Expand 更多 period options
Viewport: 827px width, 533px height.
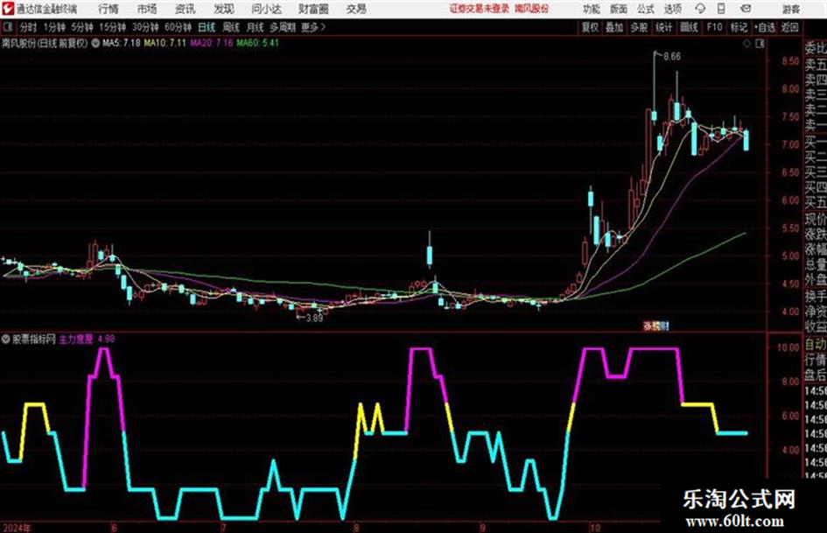(312, 27)
